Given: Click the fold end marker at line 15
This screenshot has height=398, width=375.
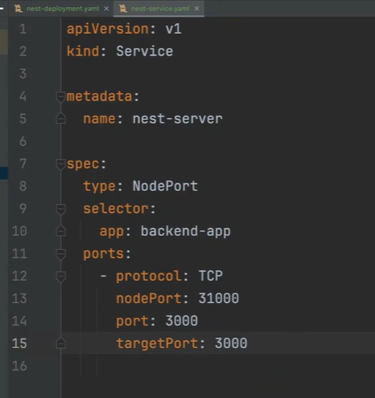Looking at the screenshot, I should click(60, 343).
